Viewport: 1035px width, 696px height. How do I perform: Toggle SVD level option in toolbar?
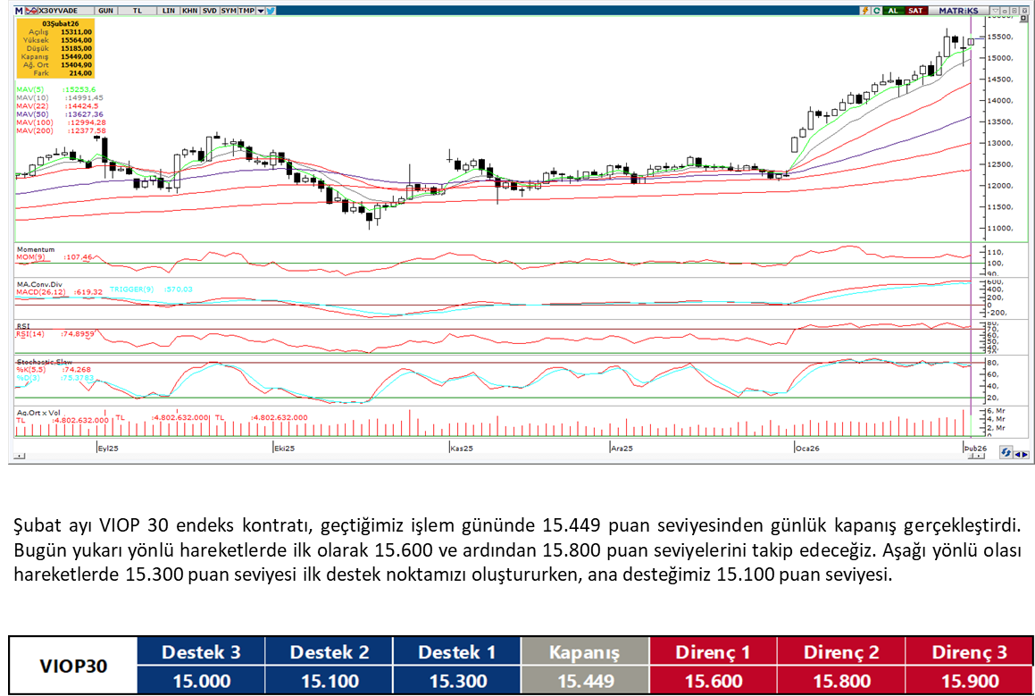(209, 11)
